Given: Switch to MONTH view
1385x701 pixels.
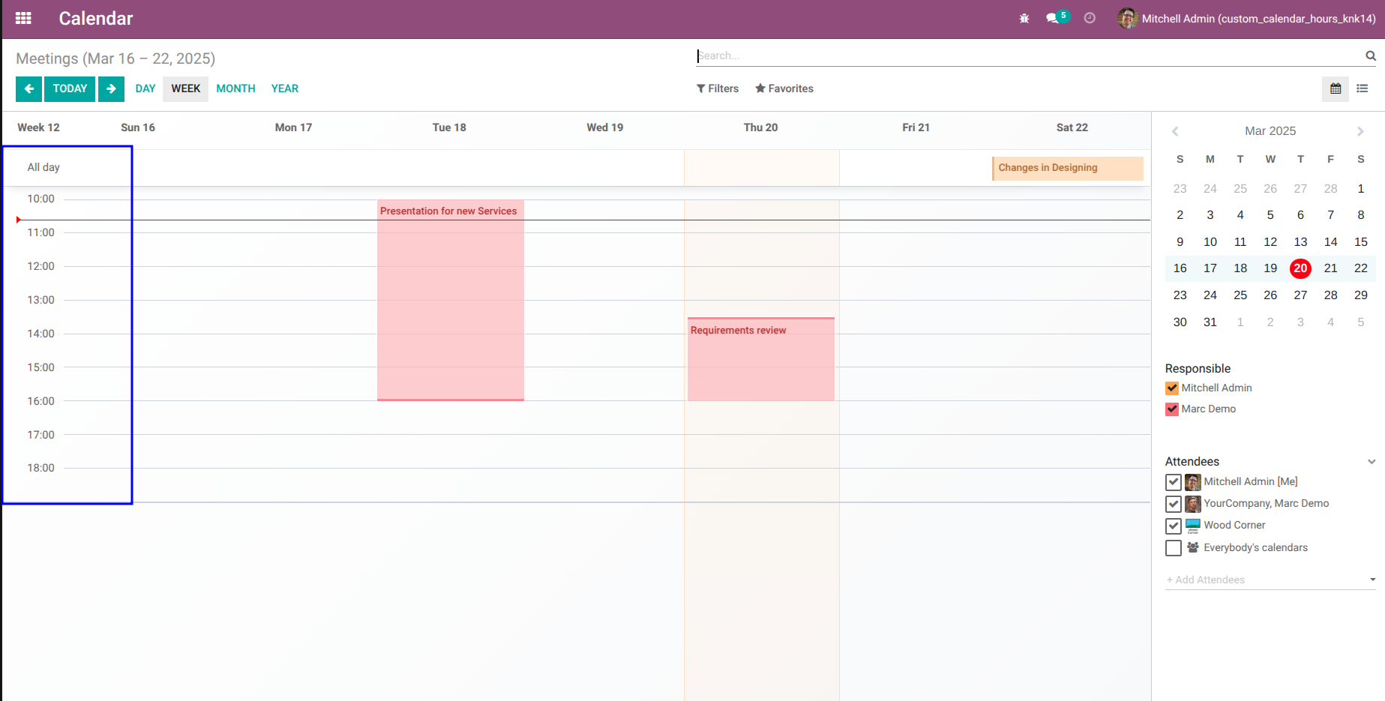Looking at the screenshot, I should click(235, 88).
